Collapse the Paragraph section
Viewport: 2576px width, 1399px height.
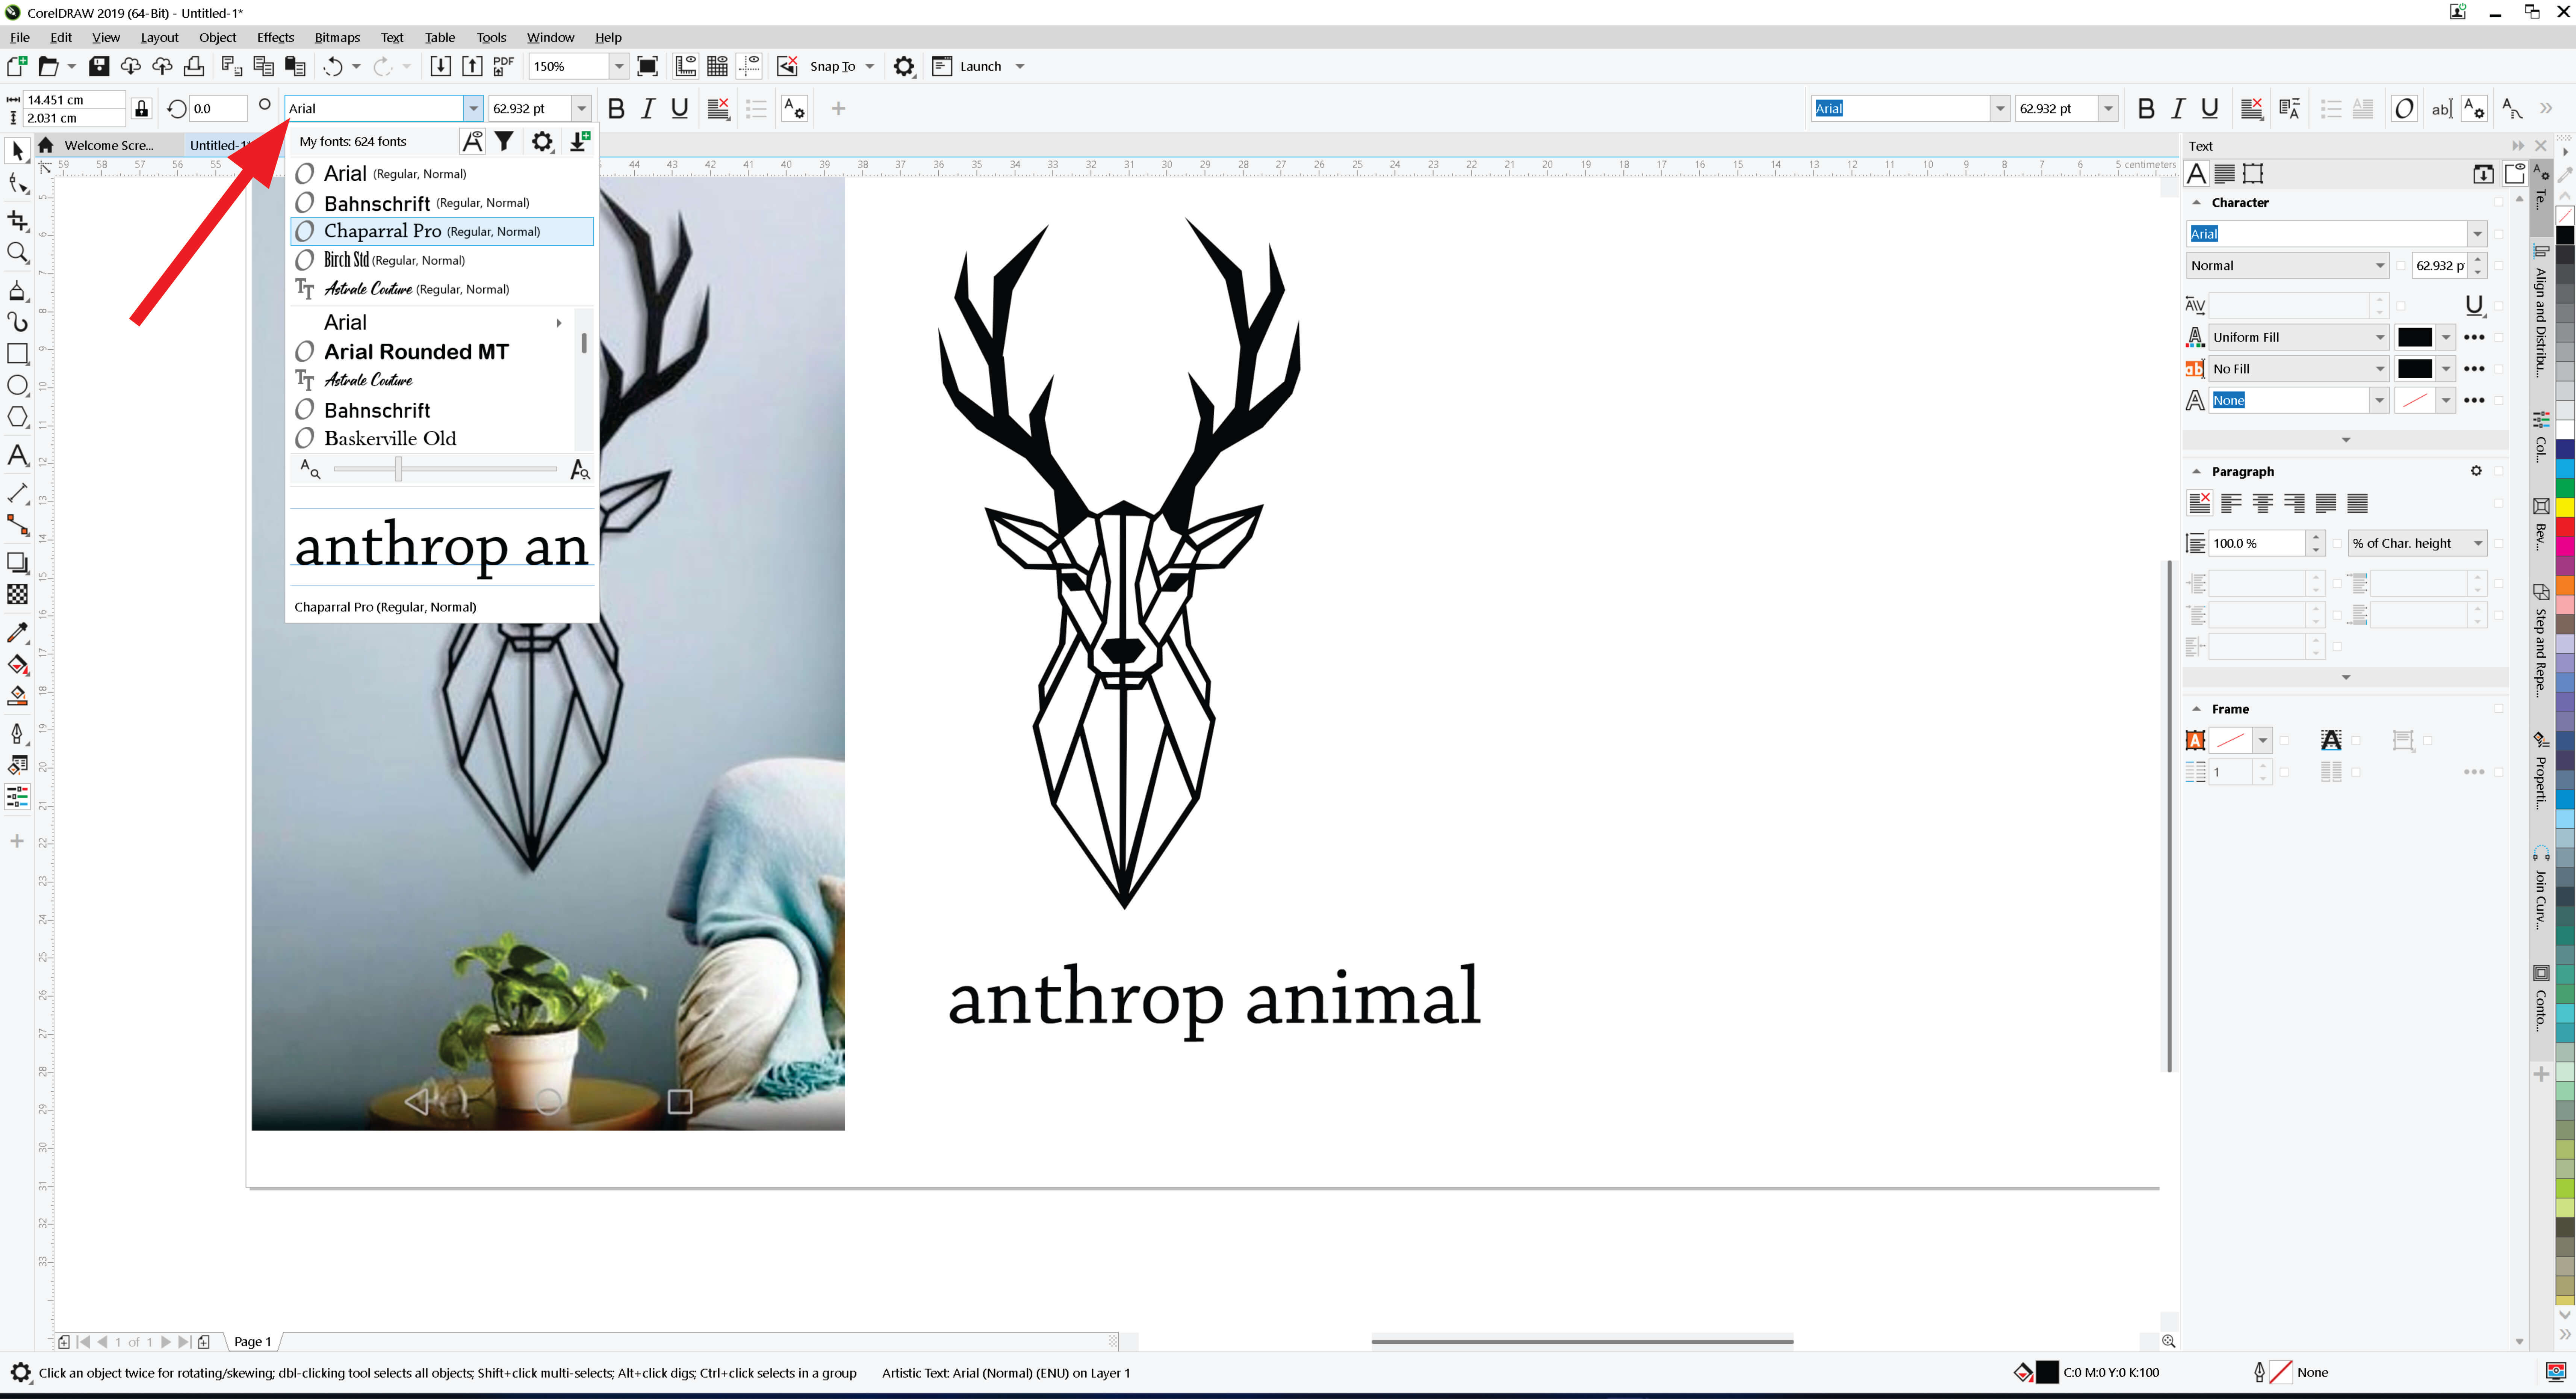click(2197, 471)
